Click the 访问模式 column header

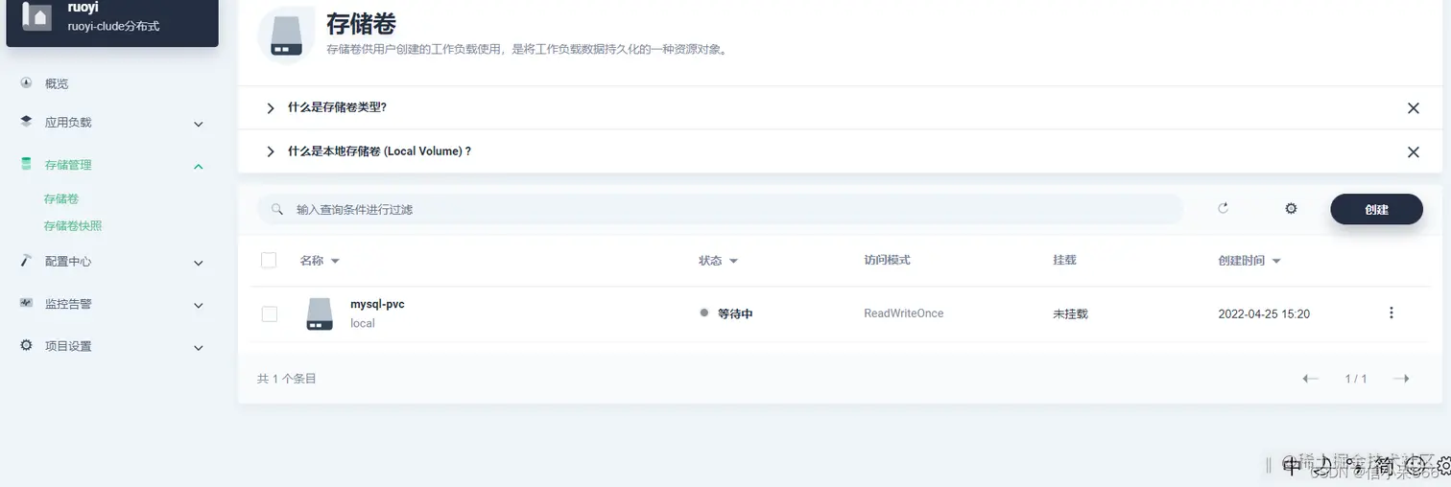pos(887,260)
